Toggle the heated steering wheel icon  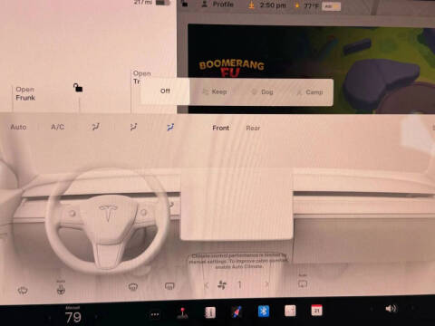click(61, 288)
